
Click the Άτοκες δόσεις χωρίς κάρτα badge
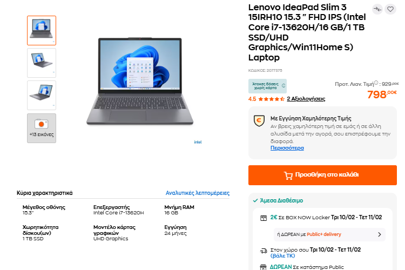(267, 86)
